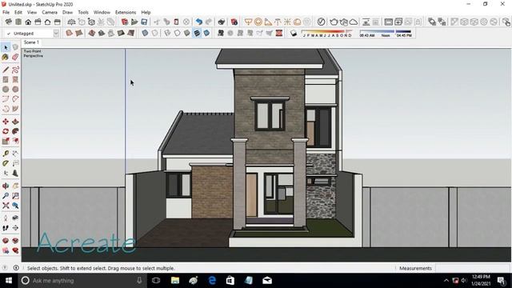Viewport: 512px width, 288px height.
Task: Pick the Tape Measure tool
Action: click(x=6, y=154)
